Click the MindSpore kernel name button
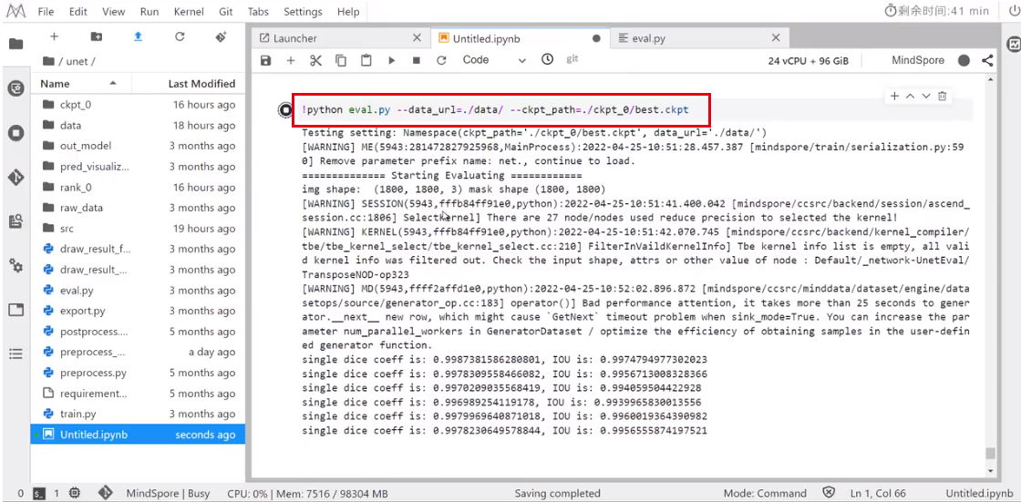The height and width of the screenshot is (502, 1021). coord(917,60)
